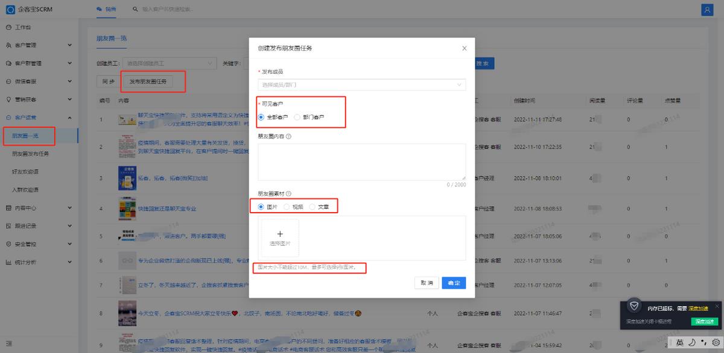
Task: Click the 确定 confirm button in dialog
Action: coord(453,282)
